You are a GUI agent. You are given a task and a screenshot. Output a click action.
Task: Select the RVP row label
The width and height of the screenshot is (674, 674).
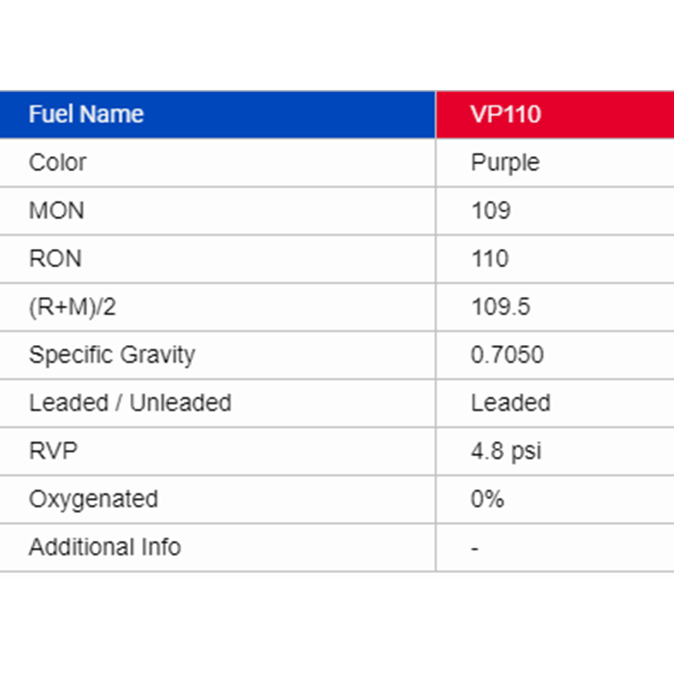pyautogui.click(x=53, y=451)
